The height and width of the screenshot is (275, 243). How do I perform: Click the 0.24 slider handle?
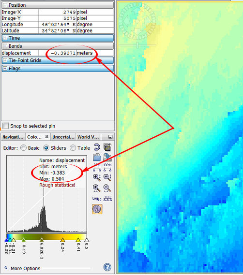62,240
